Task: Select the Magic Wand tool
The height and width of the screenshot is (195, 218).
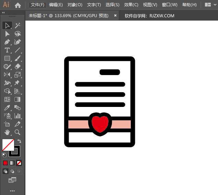Action: [18, 26]
